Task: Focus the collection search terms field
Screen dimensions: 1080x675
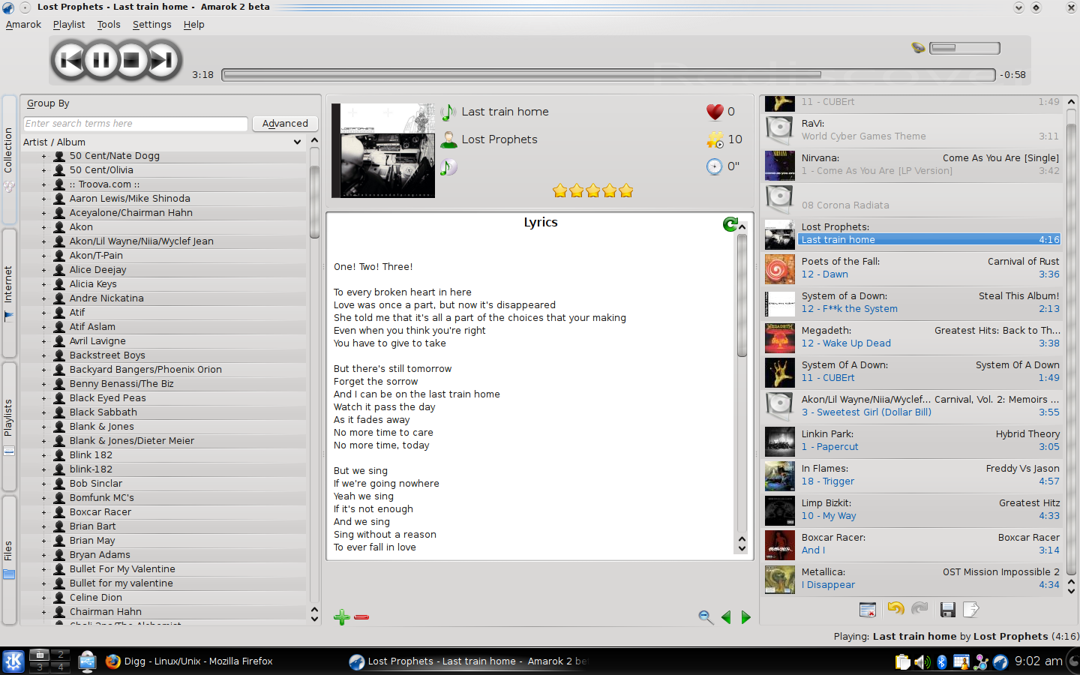Action: click(x=136, y=124)
